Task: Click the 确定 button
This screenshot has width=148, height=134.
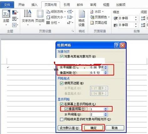Action: click(x=93, y=128)
